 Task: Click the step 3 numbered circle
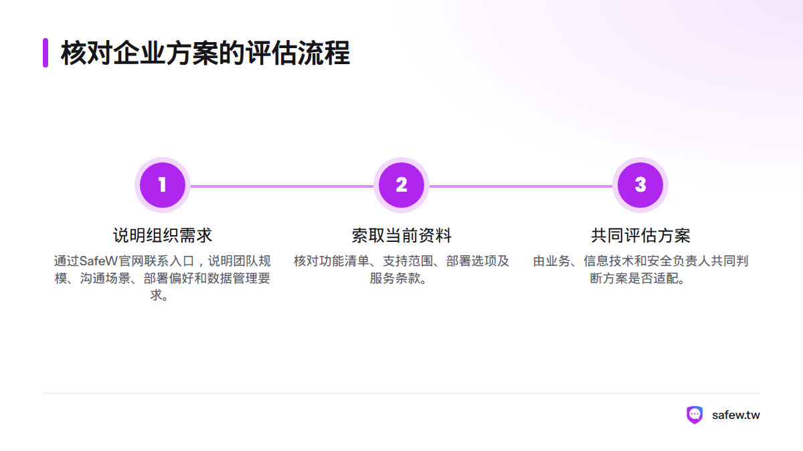(640, 185)
